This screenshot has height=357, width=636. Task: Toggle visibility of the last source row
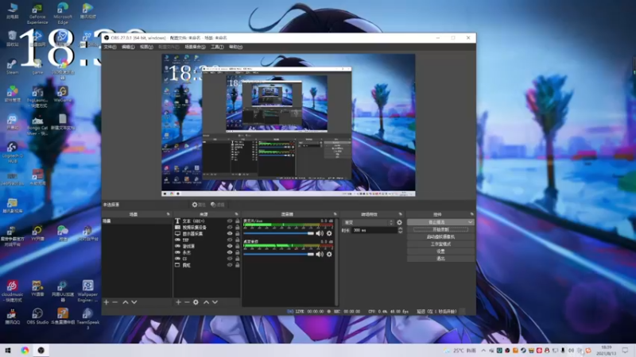(x=230, y=265)
